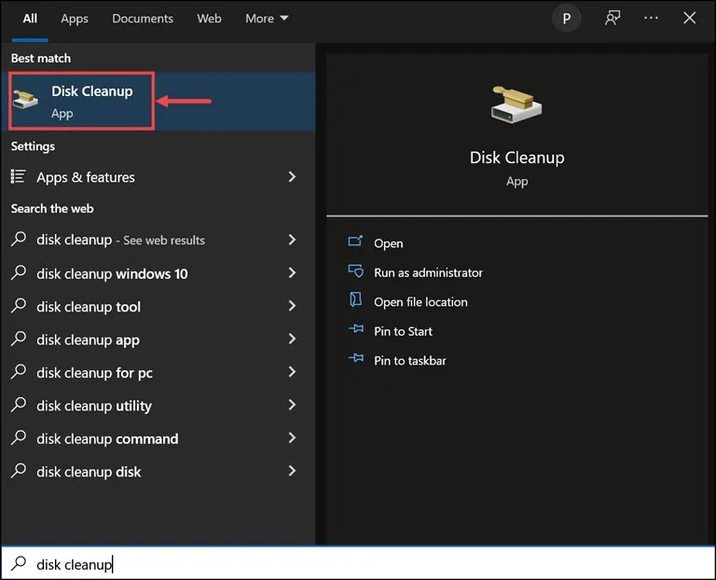Select web suggestion disk cleanup for pc
716x580 pixels.
coord(158,372)
